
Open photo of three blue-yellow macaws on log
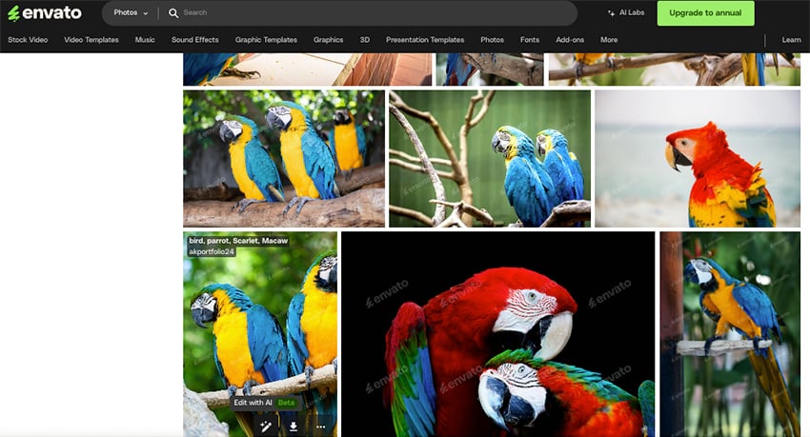[x=284, y=158]
